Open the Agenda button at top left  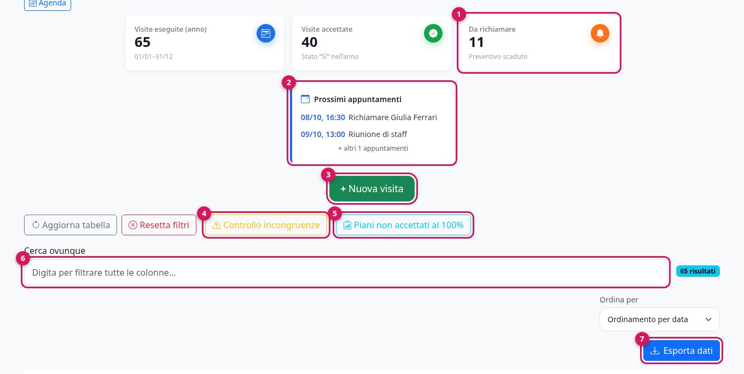click(x=48, y=3)
